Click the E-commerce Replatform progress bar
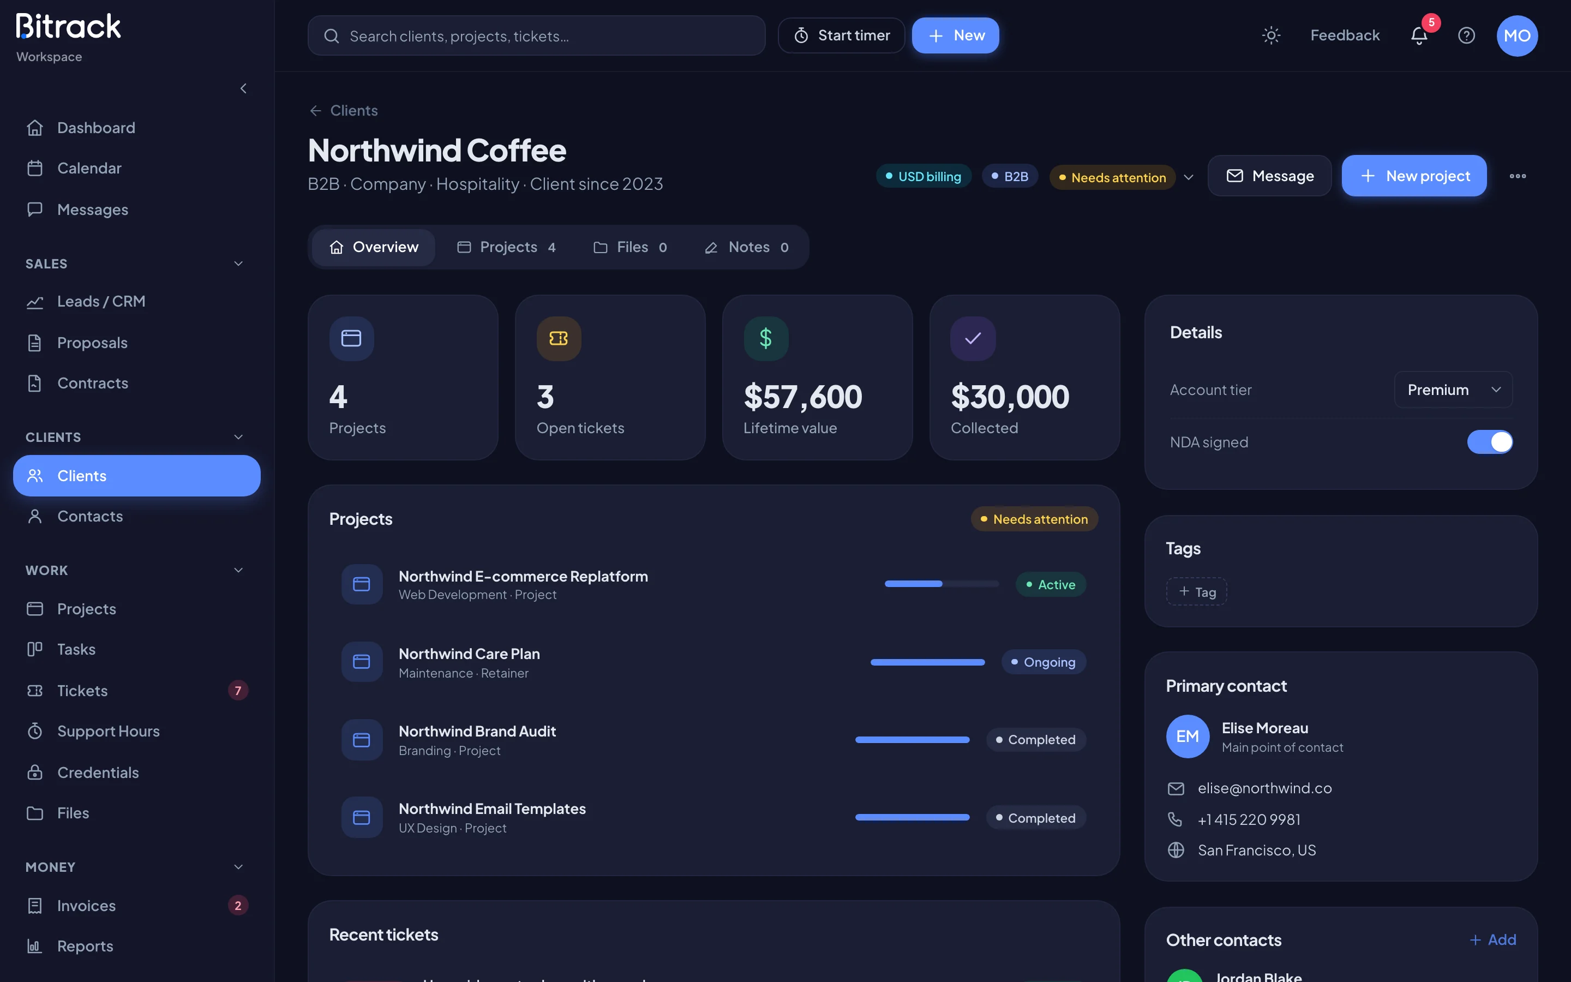This screenshot has height=982, width=1571. [x=942, y=584]
